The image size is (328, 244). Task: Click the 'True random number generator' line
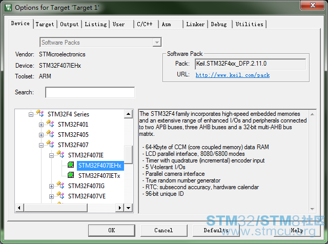click(x=181, y=180)
